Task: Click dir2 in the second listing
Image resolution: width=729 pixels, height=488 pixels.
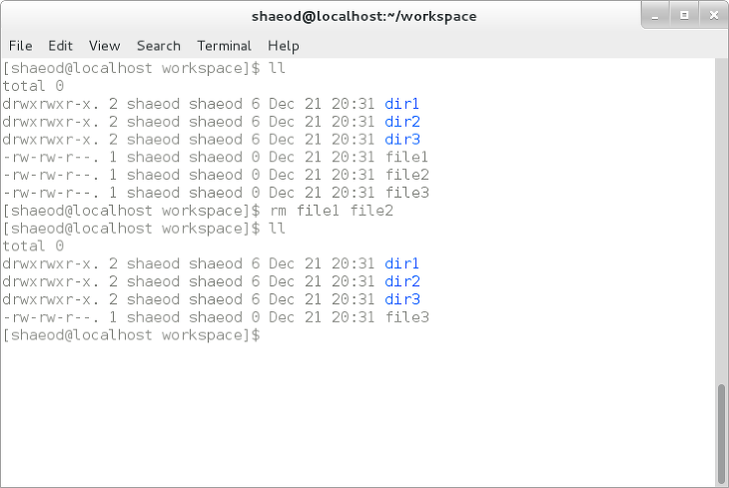Action: (402, 281)
